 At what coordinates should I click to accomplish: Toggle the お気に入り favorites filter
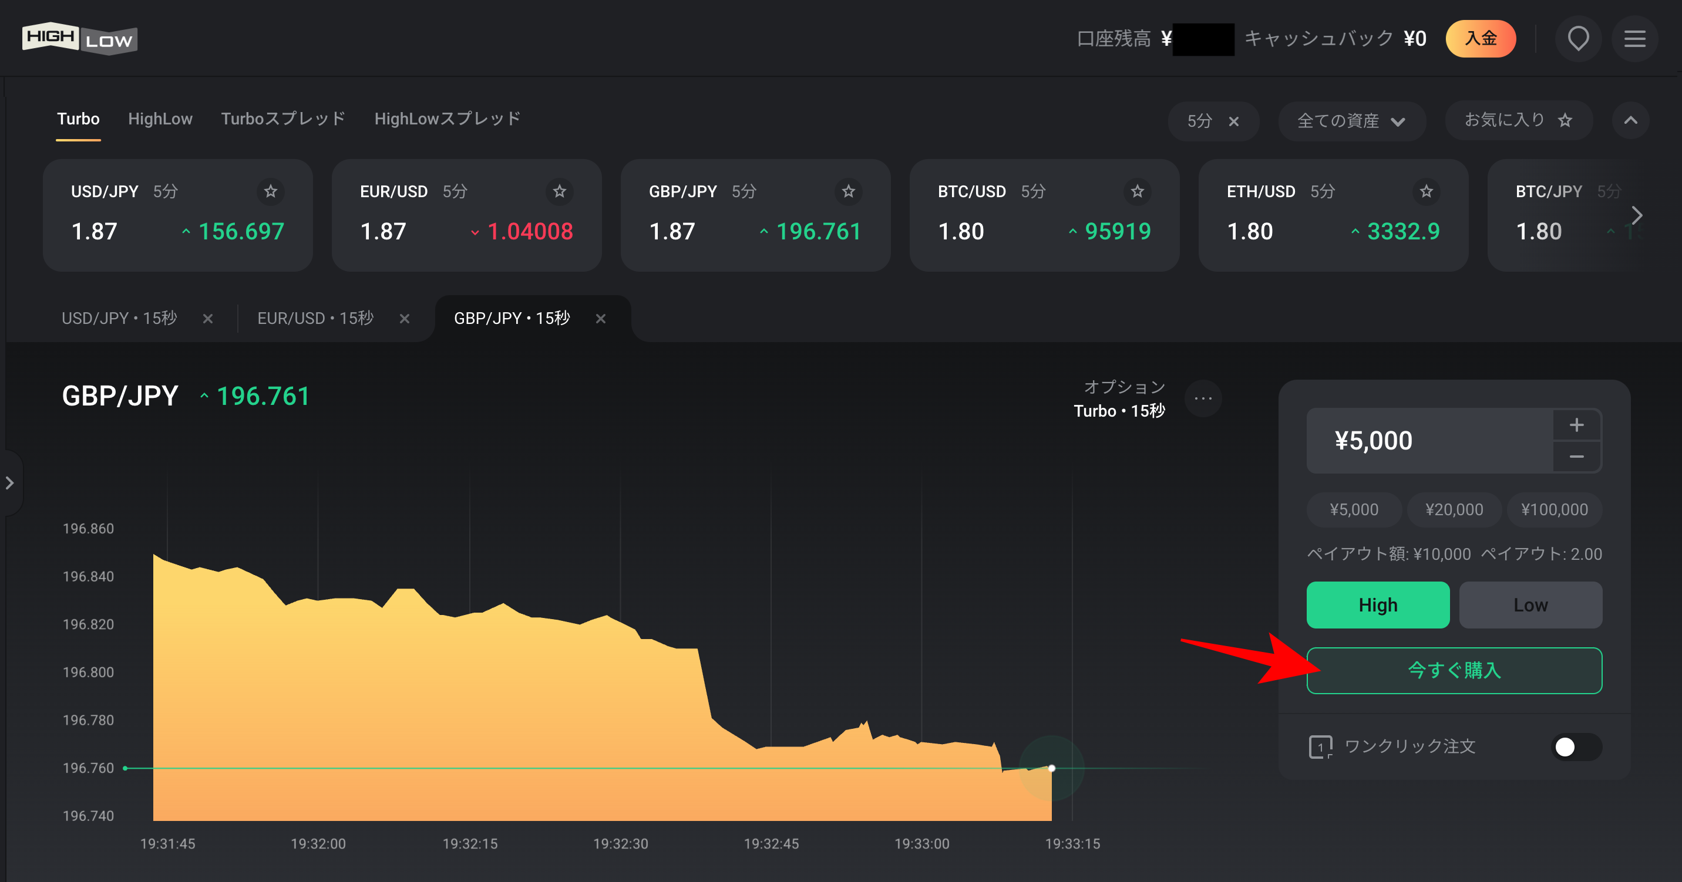click(x=1518, y=120)
